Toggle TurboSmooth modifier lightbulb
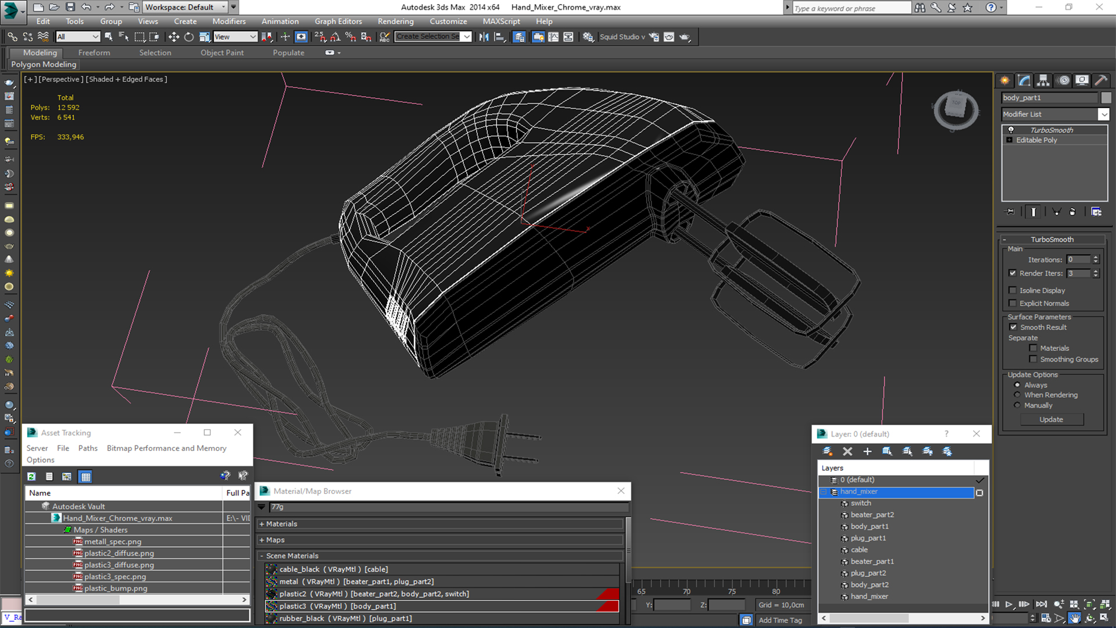The width and height of the screenshot is (1116, 628). [x=1011, y=130]
